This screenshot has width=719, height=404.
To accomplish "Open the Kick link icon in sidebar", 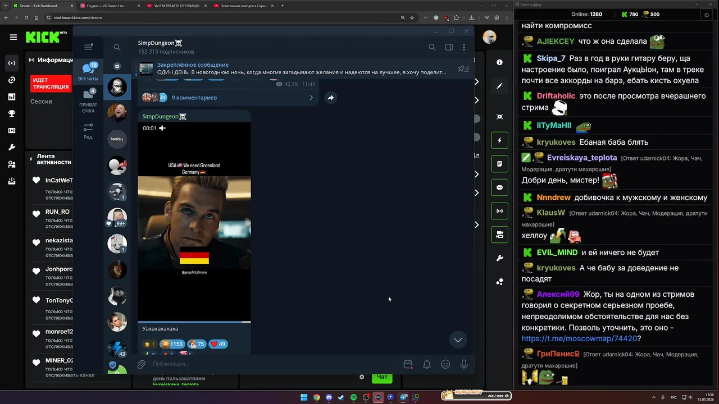I will 11,80.
